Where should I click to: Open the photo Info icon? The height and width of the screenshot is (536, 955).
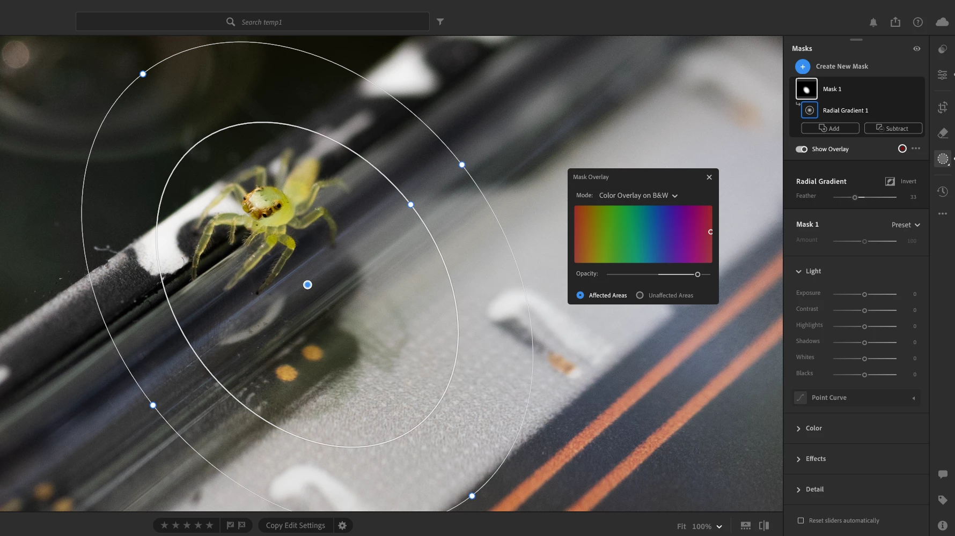943,525
